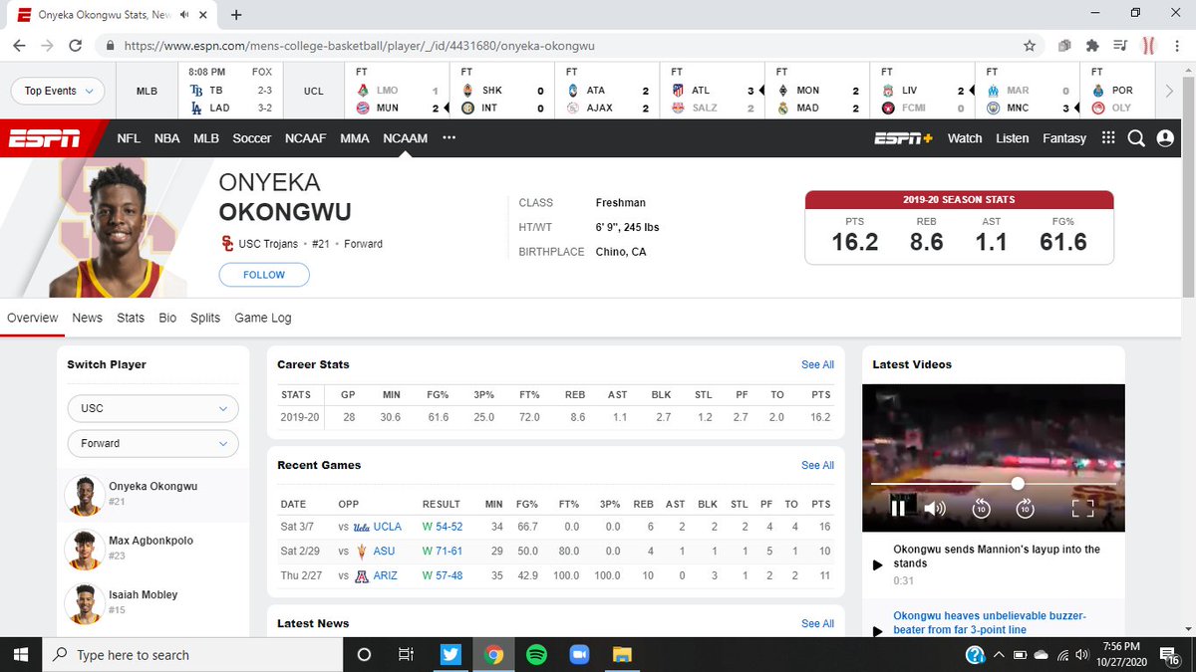Open the user profile icon
Image resolution: width=1196 pixels, height=672 pixels.
point(1165,138)
